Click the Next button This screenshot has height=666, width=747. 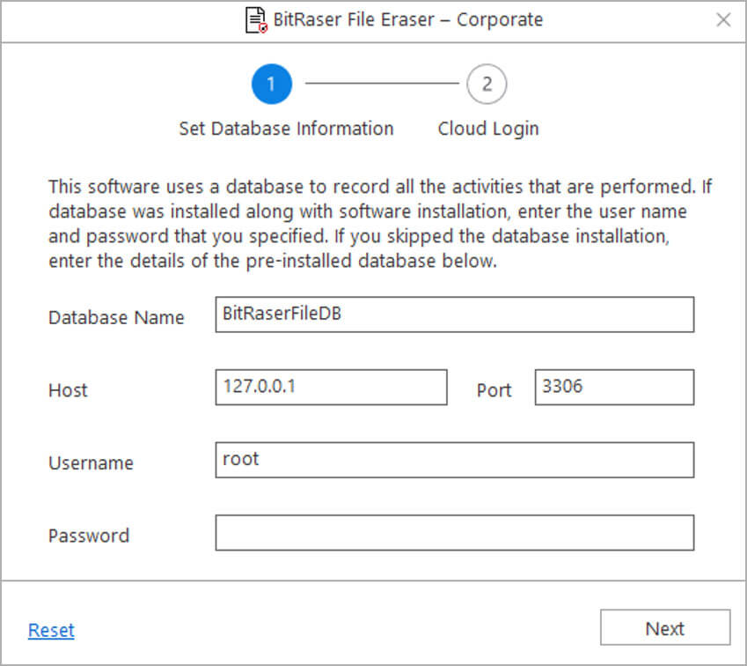[665, 627]
